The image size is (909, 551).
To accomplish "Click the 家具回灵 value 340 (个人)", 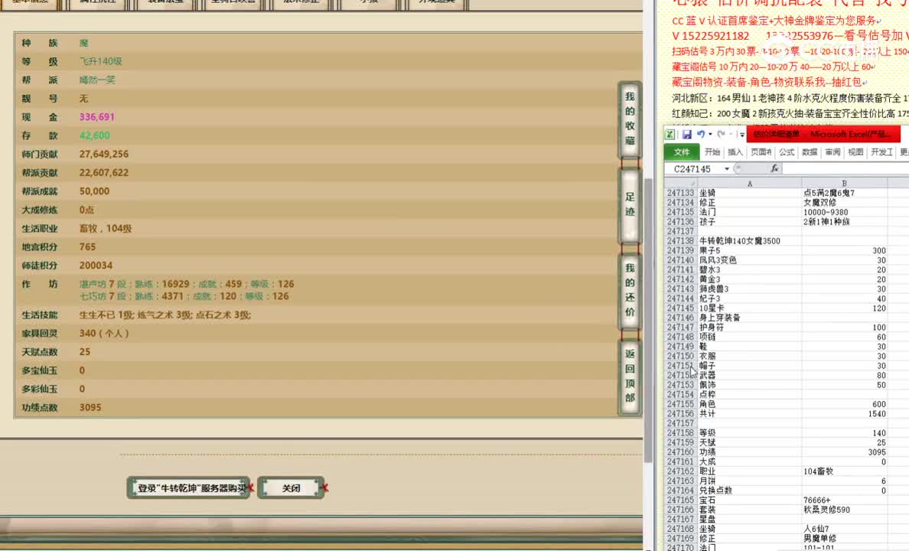I will pyautogui.click(x=104, y=333).
